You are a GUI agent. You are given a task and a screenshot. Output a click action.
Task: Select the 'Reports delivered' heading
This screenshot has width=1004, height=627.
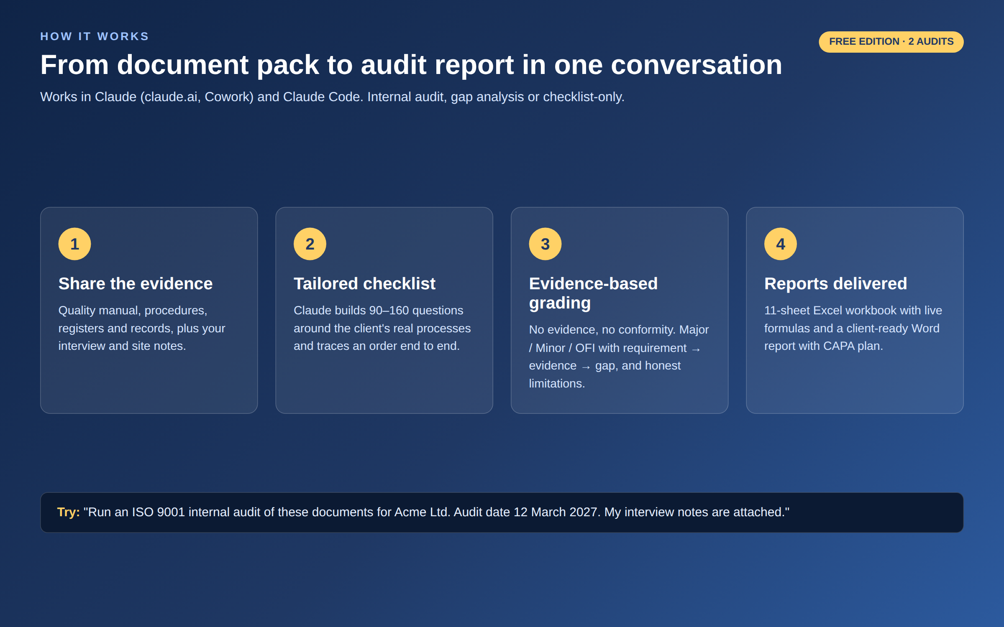(x=835, y=284)
